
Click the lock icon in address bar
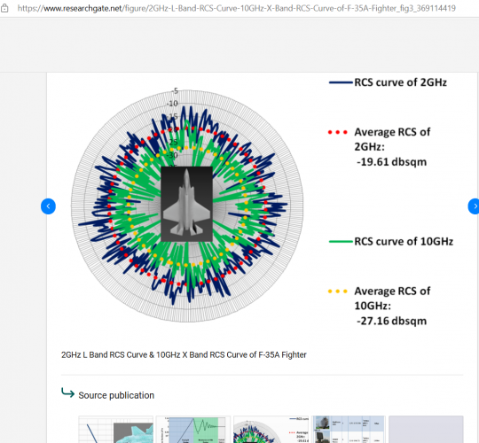click(4, 8)
